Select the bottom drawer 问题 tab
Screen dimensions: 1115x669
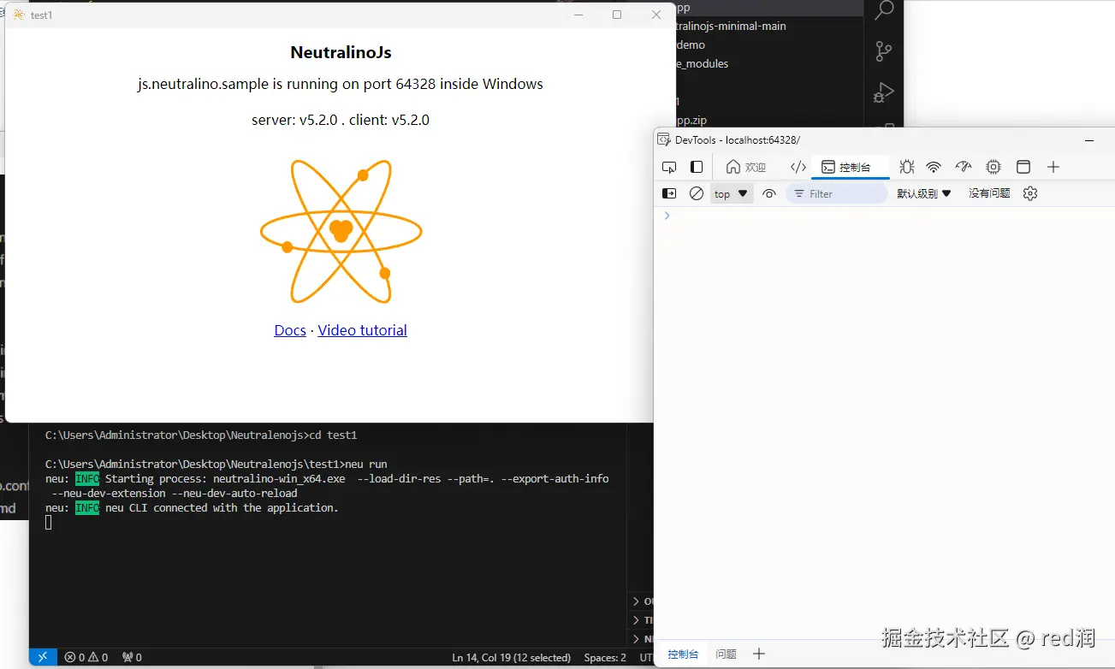(x=726, y=654)
